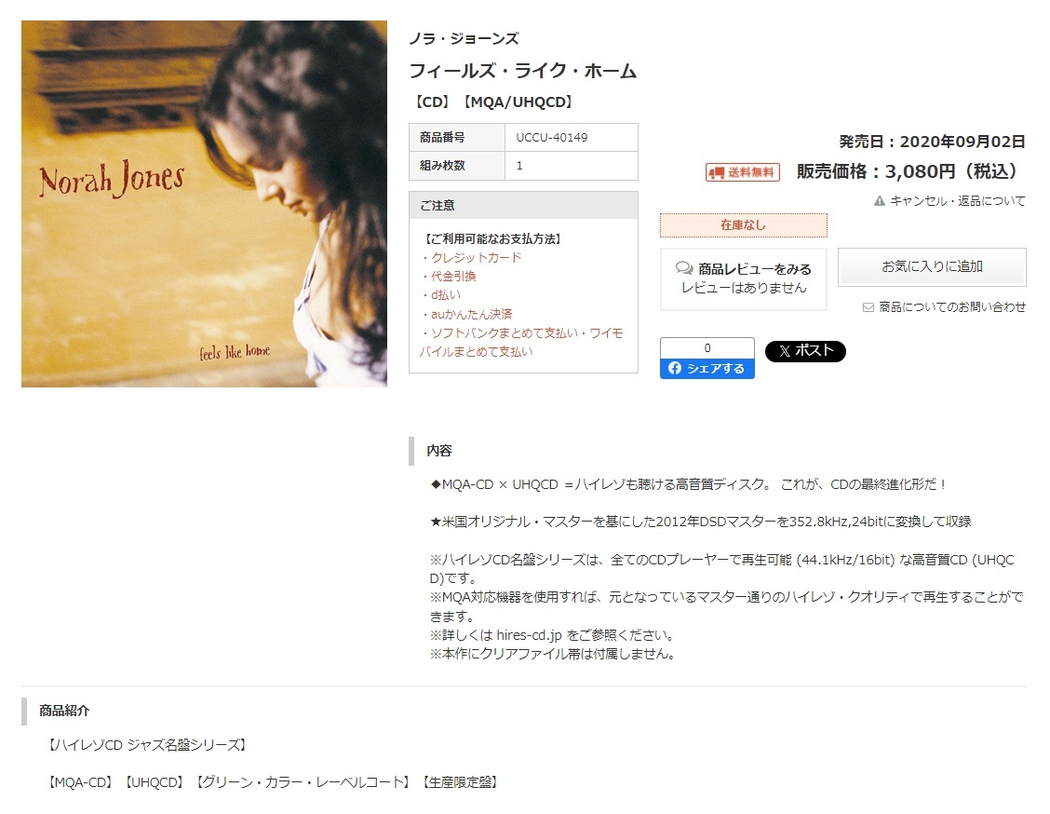Open キャンセル・返品について link
The image size is (1050, 814).
(x=958, y=200)
